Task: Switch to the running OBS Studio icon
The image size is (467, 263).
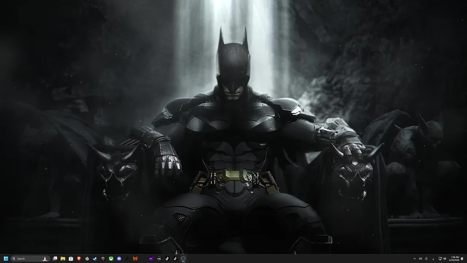Action: coord(183,259)
